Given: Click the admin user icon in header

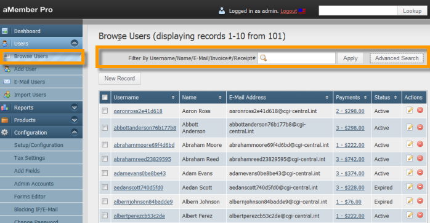Looking at the screenshot, I should 222,10.
